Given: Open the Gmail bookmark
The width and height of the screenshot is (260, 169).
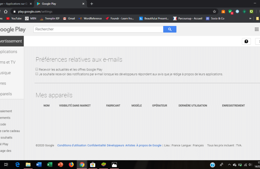Looking at the screenshot, I should (x=69, y=19).
